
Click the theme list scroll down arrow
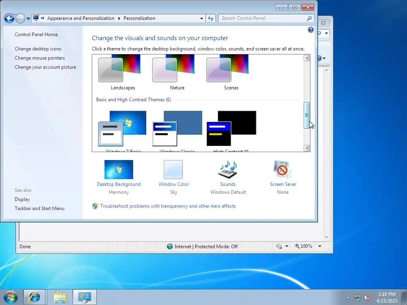[307, 148]
